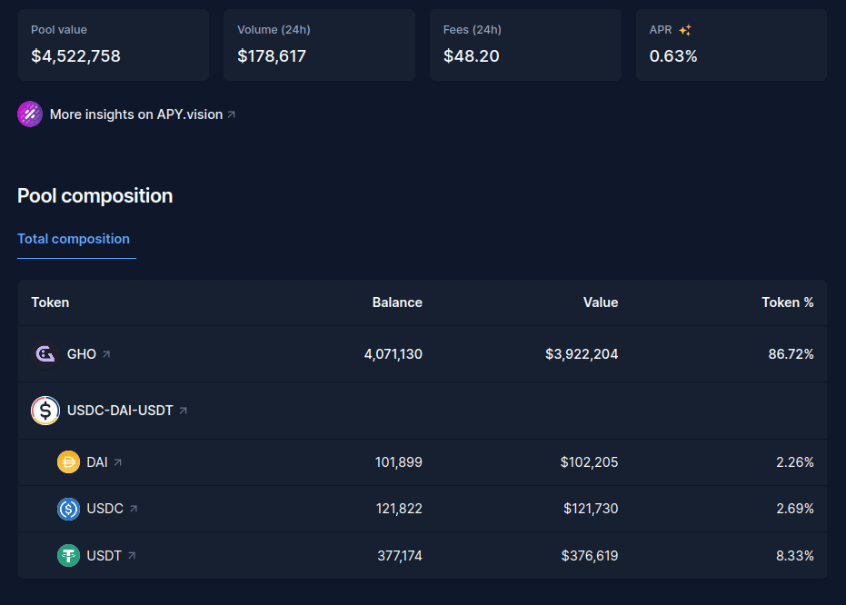Viewport: 846px width, 605px height.
Task: Click the Balance column header
Action: pyautogui.click(x=397, y=302)
